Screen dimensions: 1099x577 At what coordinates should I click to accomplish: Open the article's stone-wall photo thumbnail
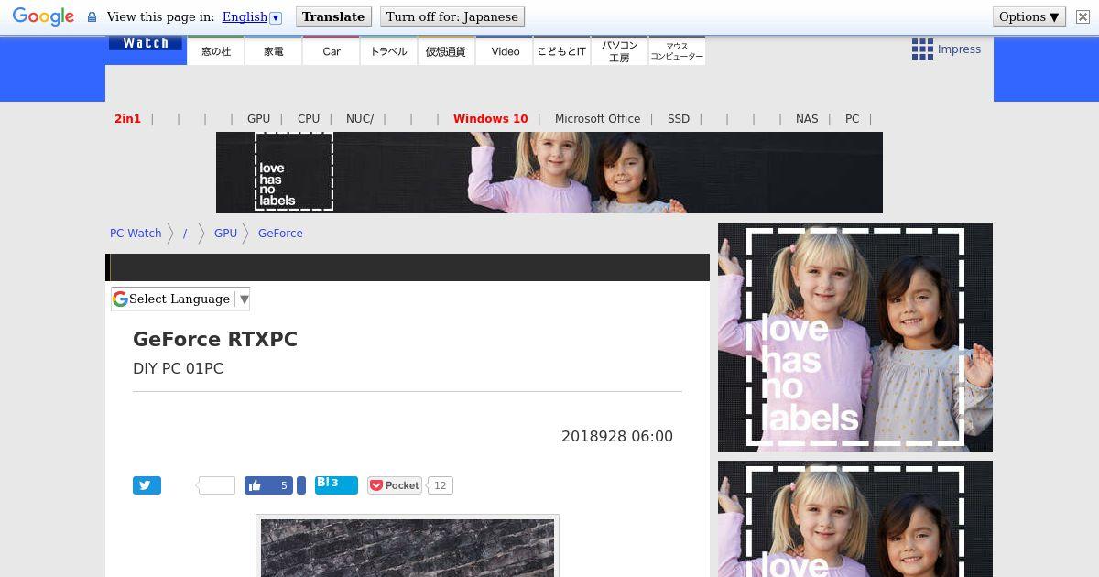(x=408, y=548)
